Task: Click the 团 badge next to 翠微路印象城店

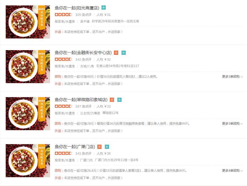Action: tap(112, 100)
